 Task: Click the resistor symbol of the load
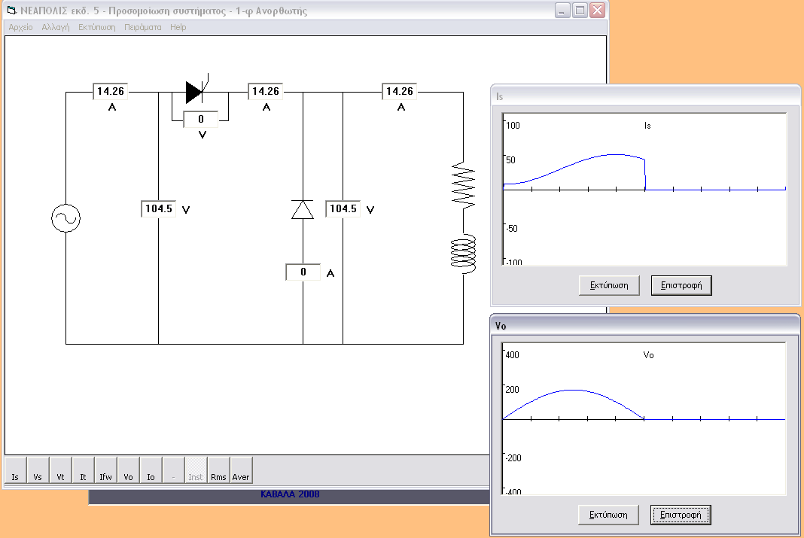point(463,186)
